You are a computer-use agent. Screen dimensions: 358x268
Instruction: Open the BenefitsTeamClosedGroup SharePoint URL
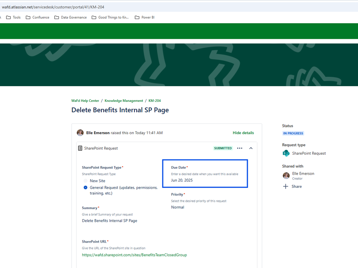(x=134, y=255)
